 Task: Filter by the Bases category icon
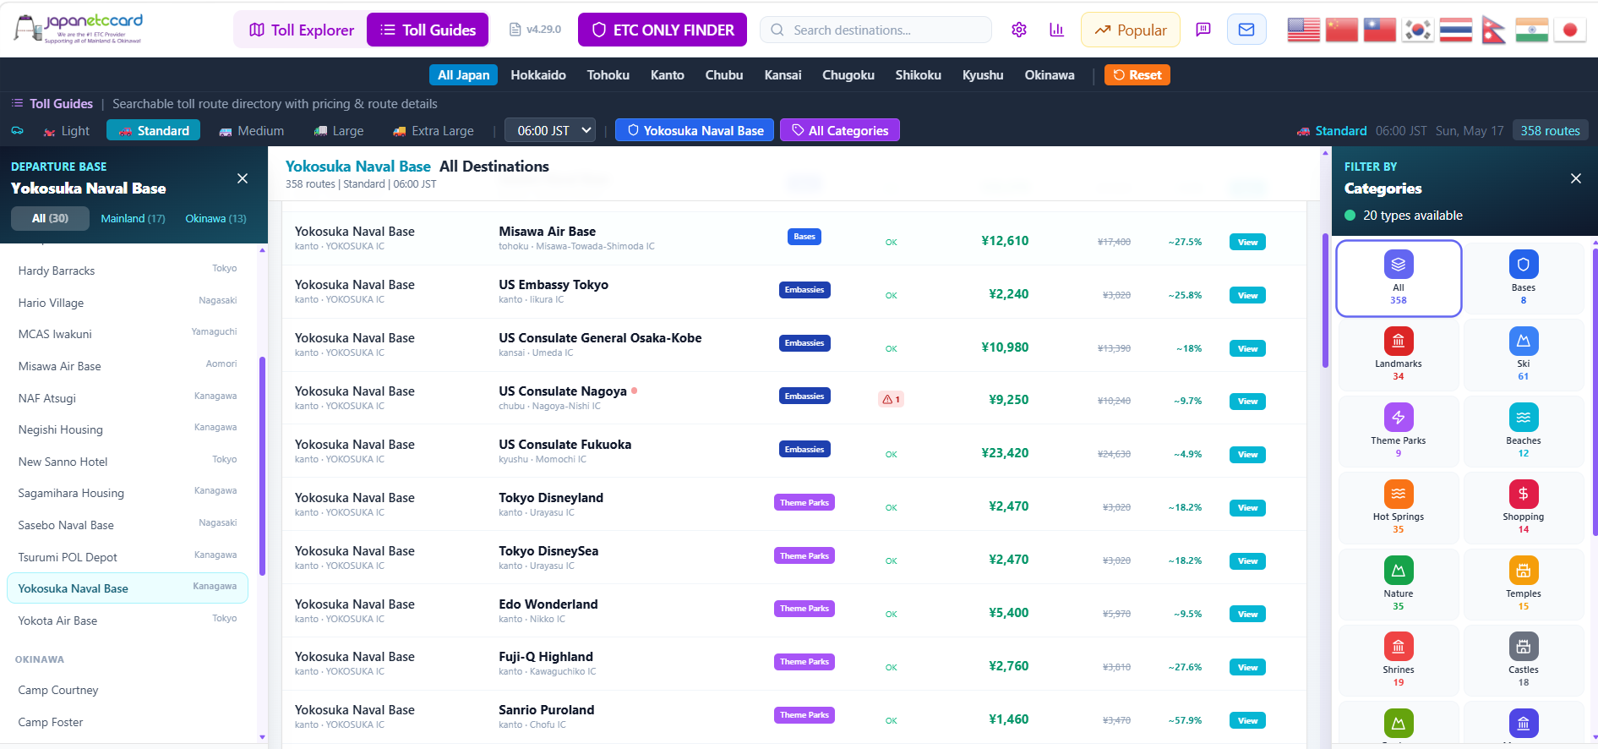[1524, 265]
